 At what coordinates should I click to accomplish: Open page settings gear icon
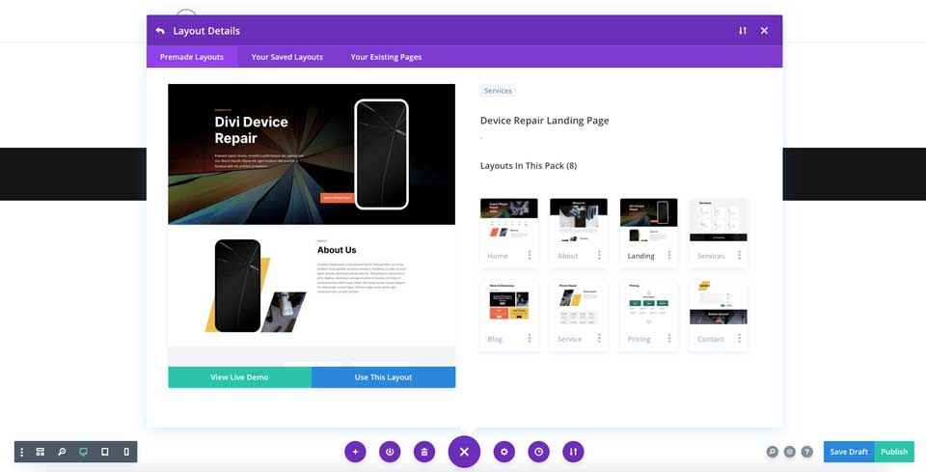click(x=504, y=452)
